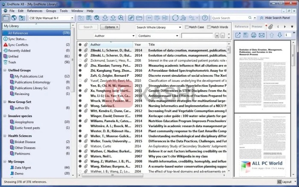Toggle read status dot for Yusof, Zawiyah row
This screenshot has width=299, height=187.
pos(80,81)
